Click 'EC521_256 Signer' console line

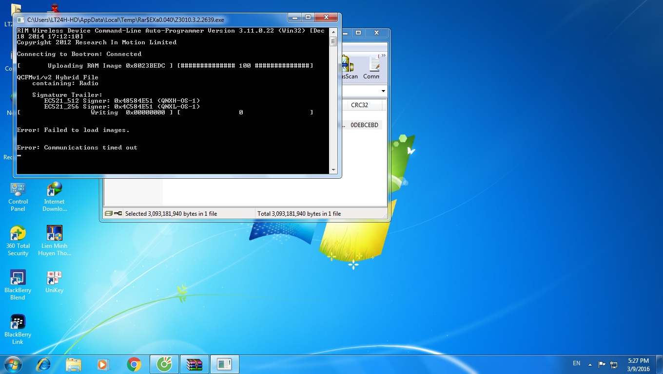pos(122,107)
